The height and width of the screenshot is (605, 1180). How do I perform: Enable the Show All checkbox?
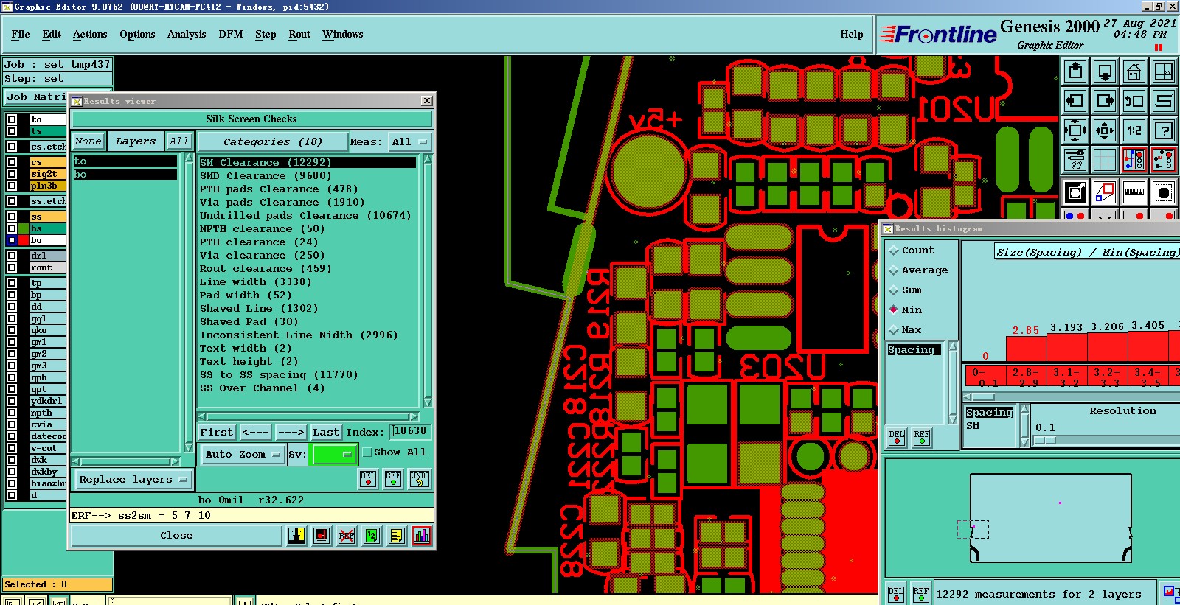[x=367, y=452]
